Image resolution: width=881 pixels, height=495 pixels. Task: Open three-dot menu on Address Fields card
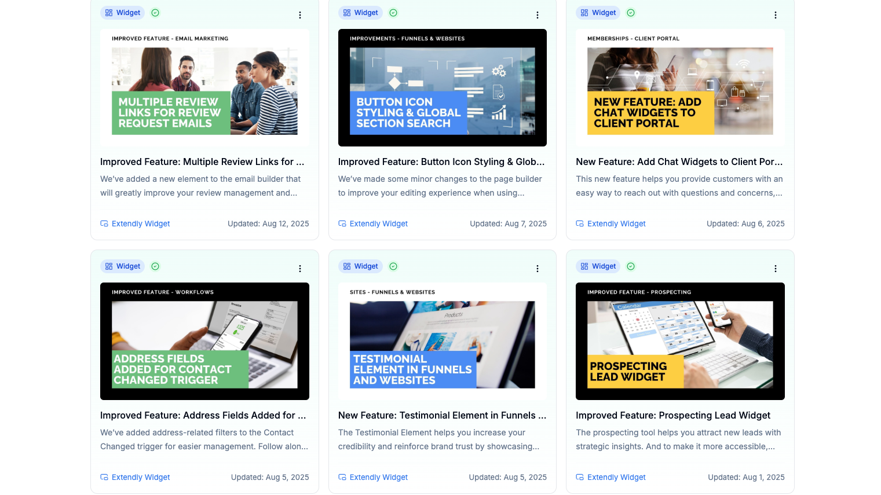tap(300, 269)
